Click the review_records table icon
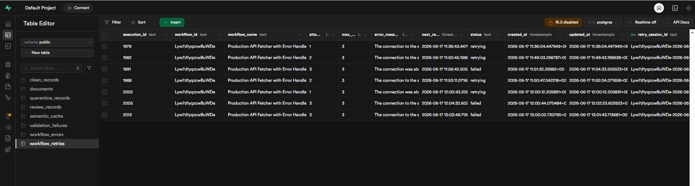 (x=23, y=107)
